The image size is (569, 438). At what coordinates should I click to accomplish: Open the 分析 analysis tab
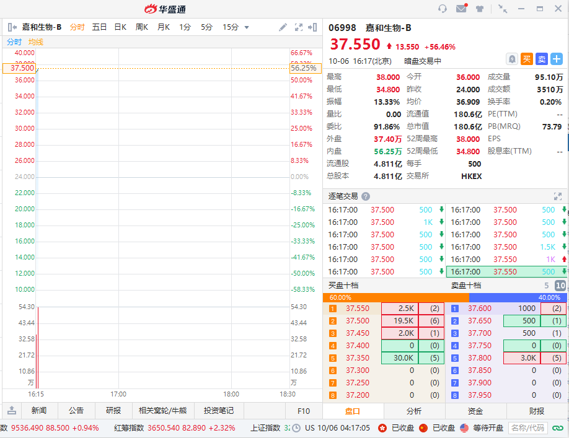click(x=414, y=411)
